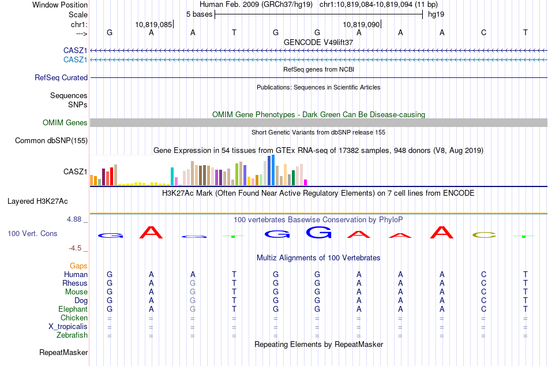This screenshot has height=366, width=548.
Task: Click the 10,819,085 ruler position
Action: [154, 24]
